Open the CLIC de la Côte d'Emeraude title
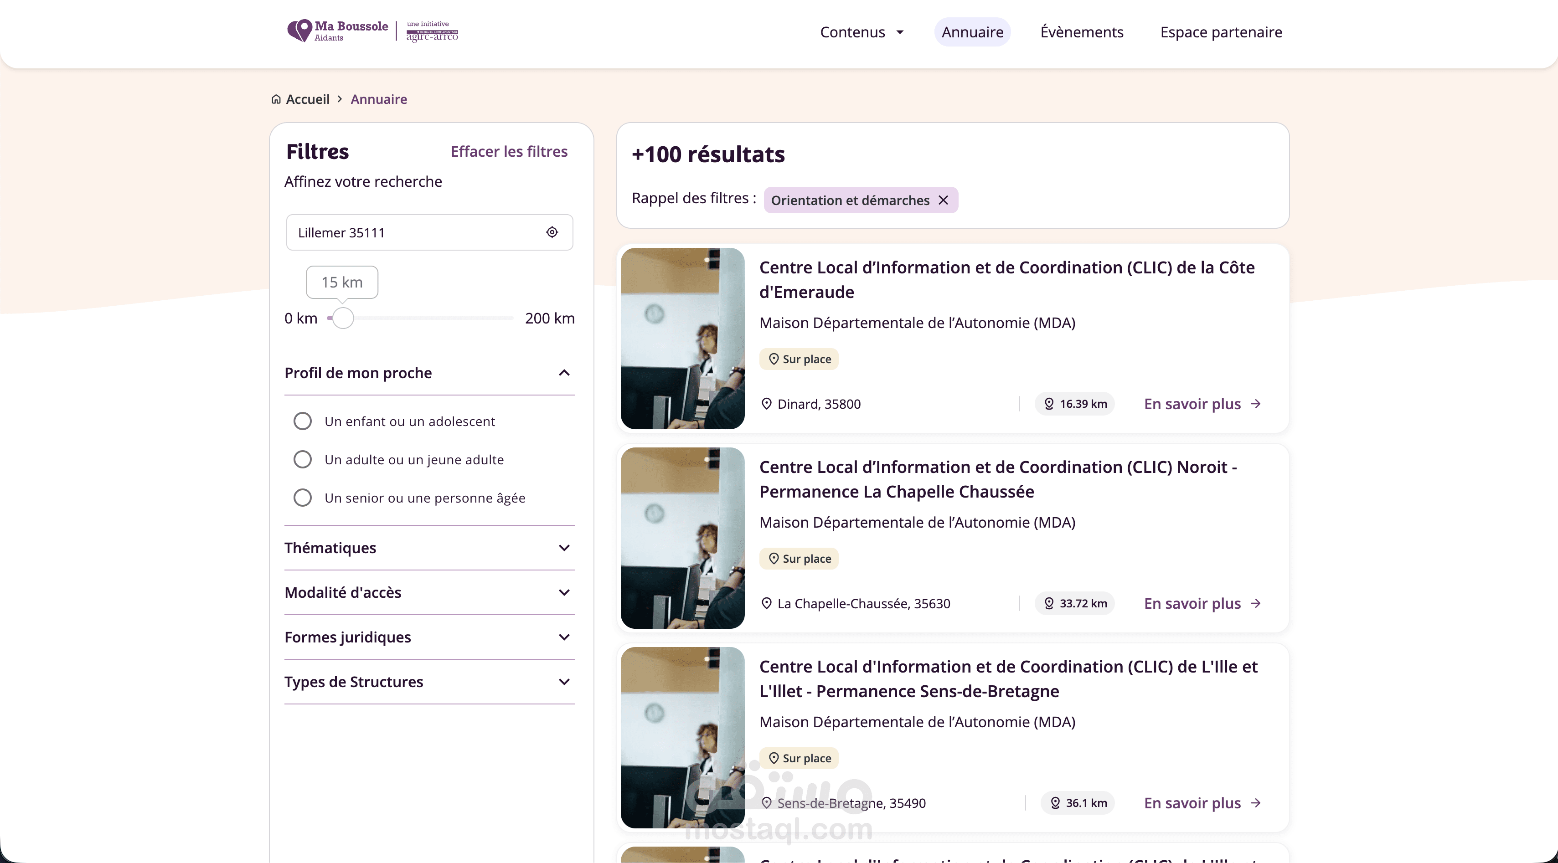Image resolution: width=1558 pixels, height=863 pixels. pyautogui.click(x=1007, y=279)
